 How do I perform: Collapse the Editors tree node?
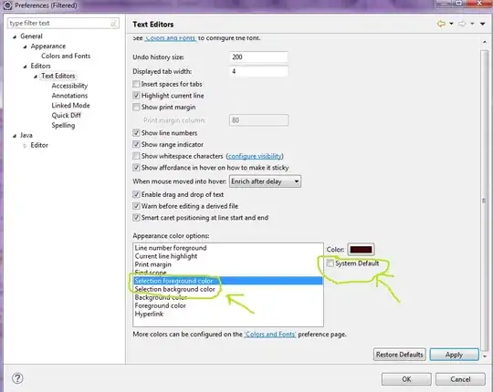[x=25, y=67]
